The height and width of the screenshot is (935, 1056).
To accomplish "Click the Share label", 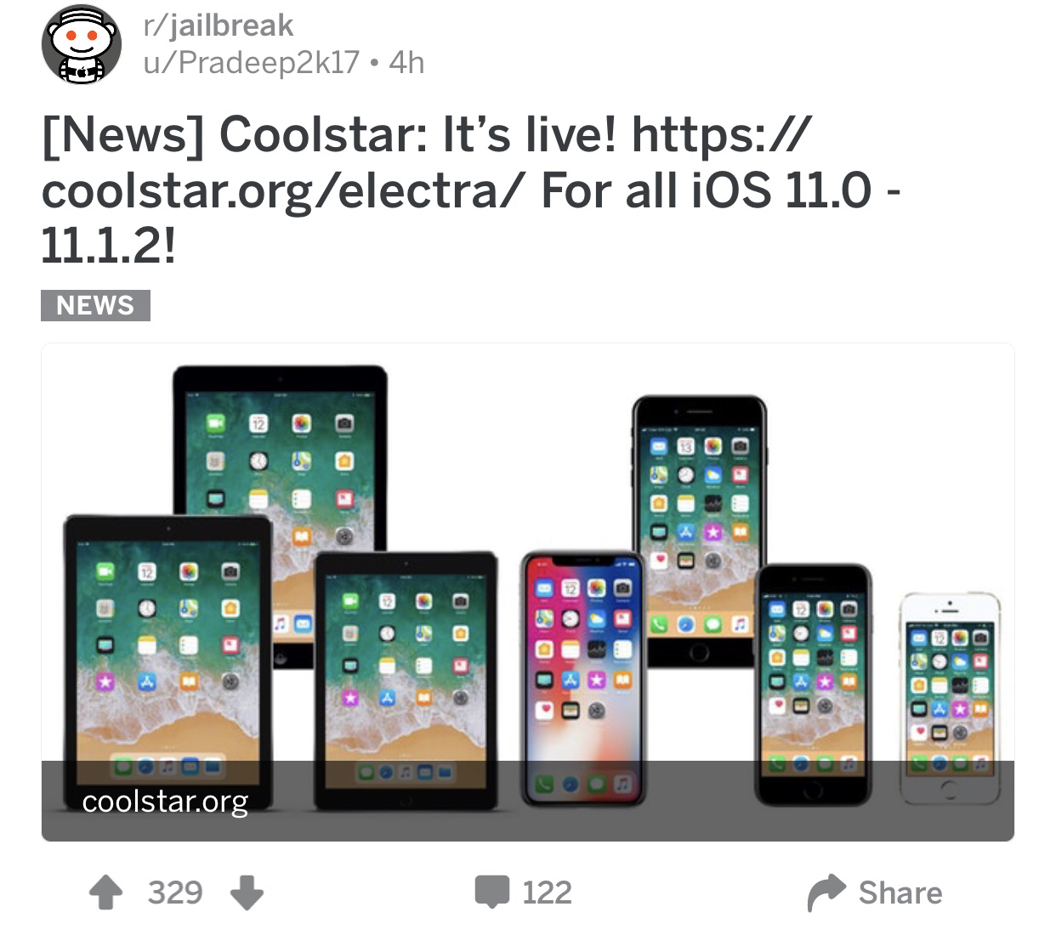I will (900, 892).
